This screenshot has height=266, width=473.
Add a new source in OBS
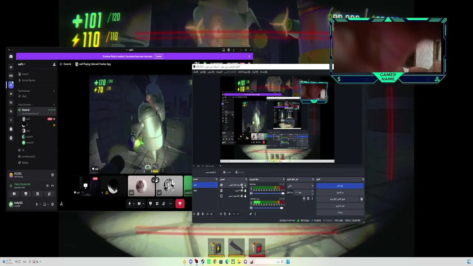(x=221, y=214)
